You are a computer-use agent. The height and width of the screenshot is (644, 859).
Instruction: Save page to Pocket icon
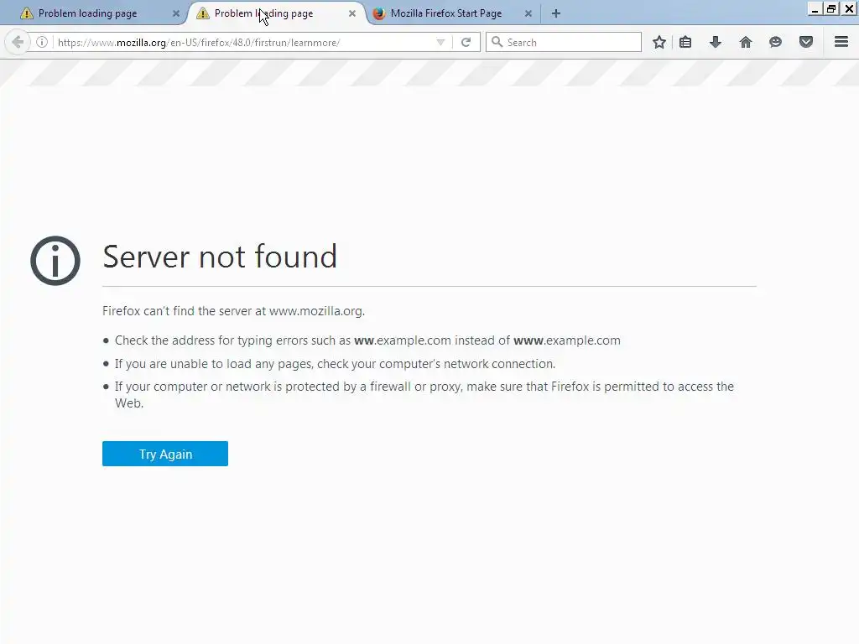tap(806, 42)
